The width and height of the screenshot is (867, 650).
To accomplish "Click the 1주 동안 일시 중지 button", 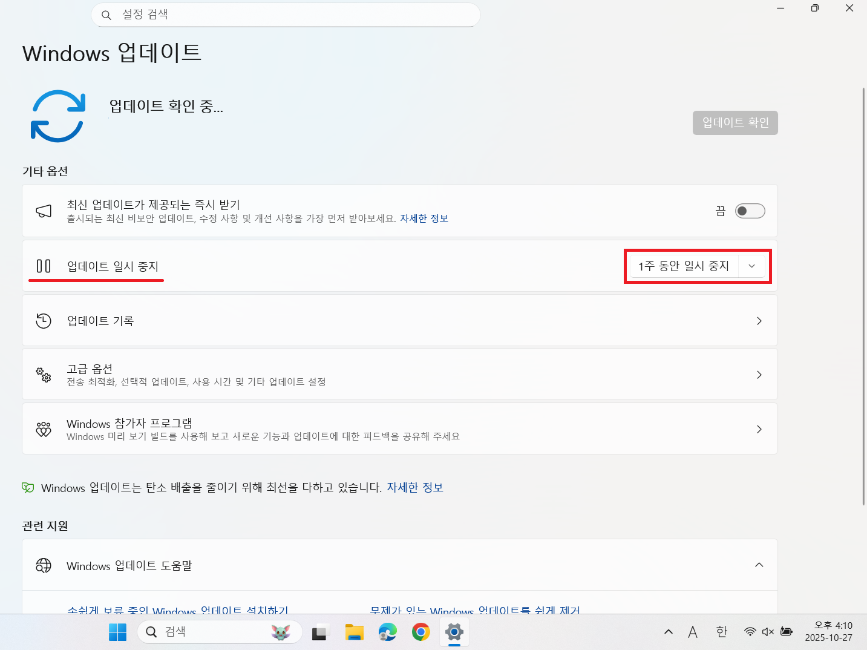I will pos(684,266).
